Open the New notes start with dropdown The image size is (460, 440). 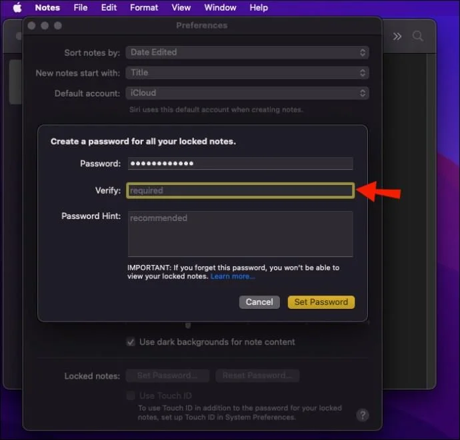[247, 73]
